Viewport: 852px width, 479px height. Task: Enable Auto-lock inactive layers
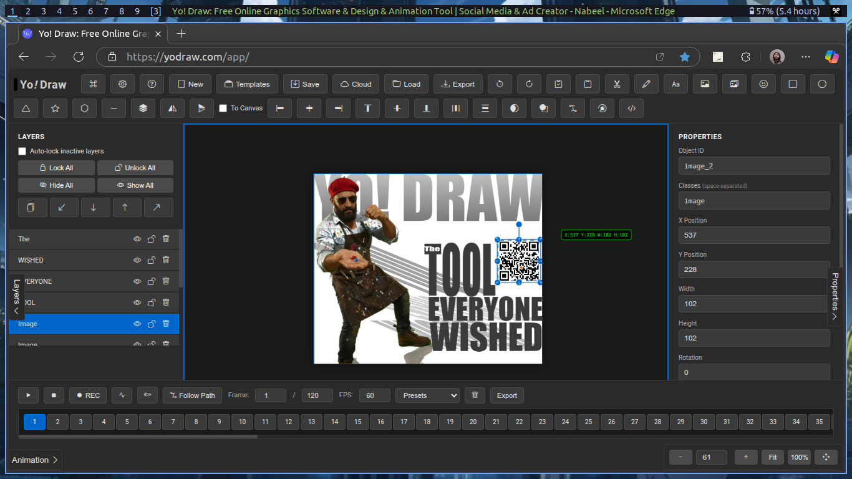(22, 151)
